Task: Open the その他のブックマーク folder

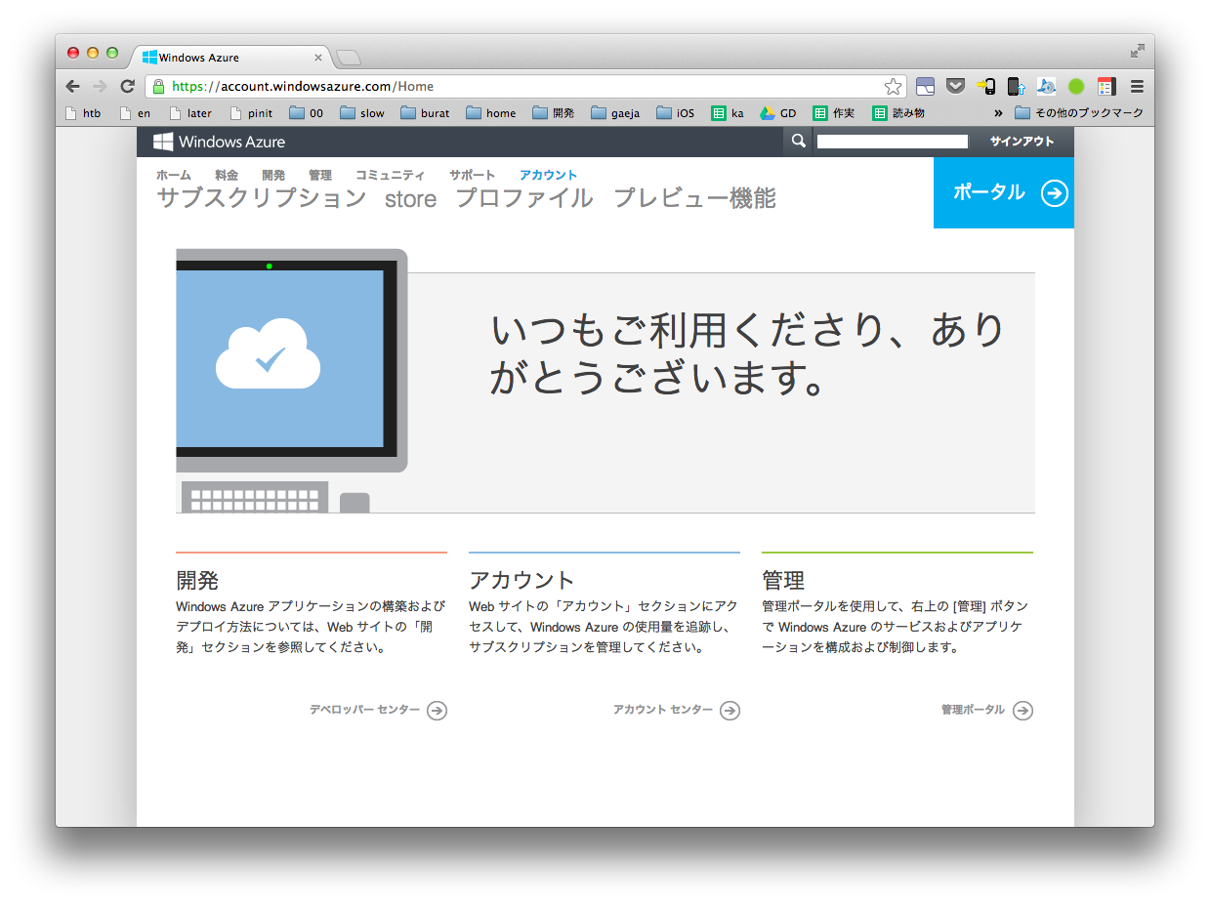Action: click(x=1079, y=113)
